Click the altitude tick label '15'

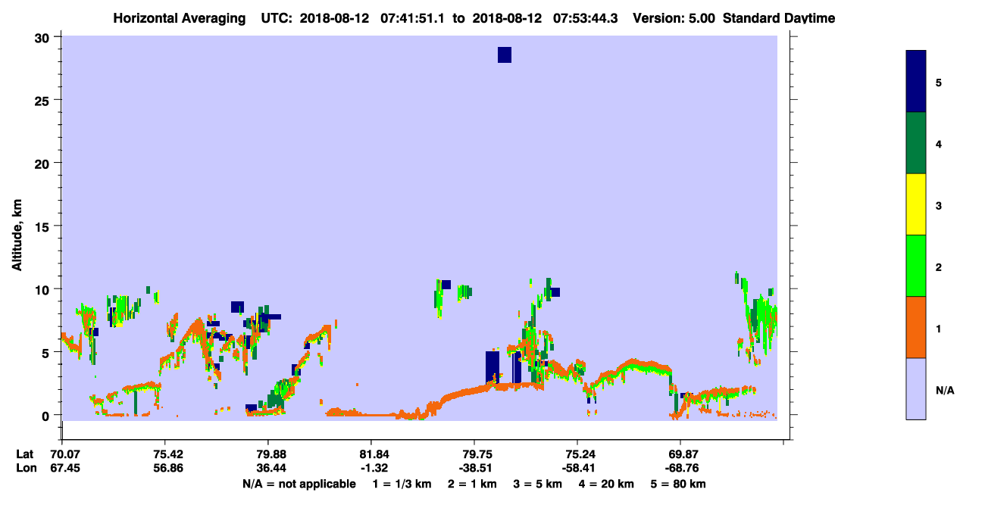tap(44, 226)
